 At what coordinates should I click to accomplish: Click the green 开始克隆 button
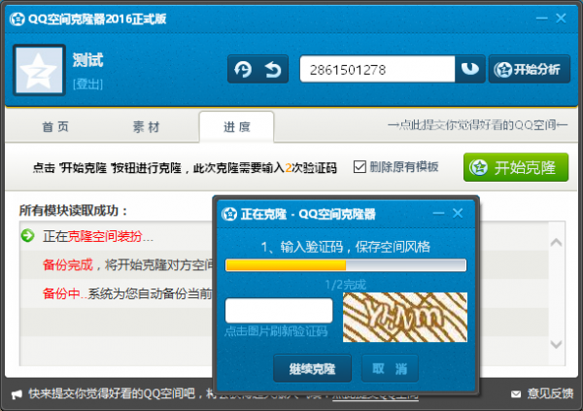[516, 167]
